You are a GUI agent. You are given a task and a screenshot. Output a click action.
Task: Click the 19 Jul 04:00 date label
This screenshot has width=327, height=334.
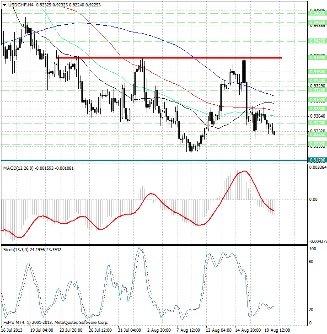[x=42, y=330]
